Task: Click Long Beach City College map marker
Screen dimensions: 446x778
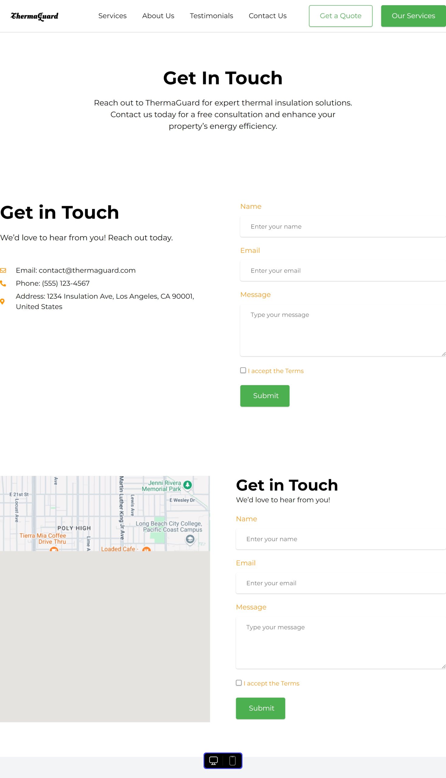Action: 190,539
